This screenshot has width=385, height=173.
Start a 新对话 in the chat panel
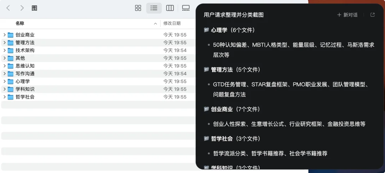(347, 15)
